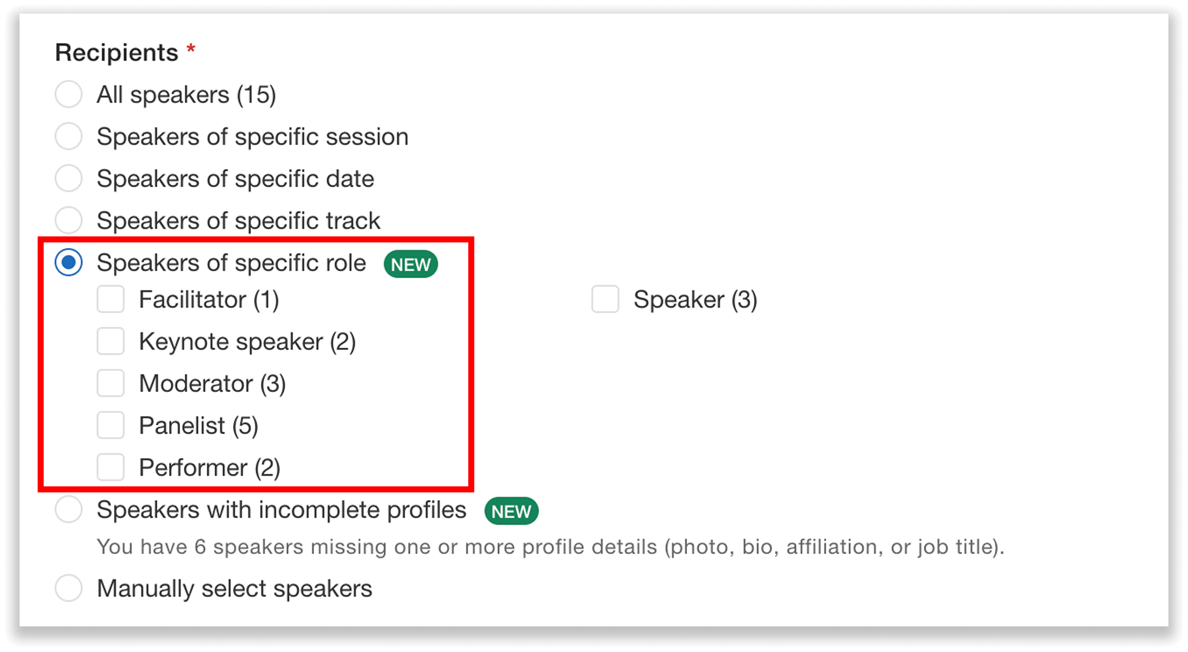Check the Speaker (3) checkbox
This screenshot has width=1188, height=652.
[605, 299]
